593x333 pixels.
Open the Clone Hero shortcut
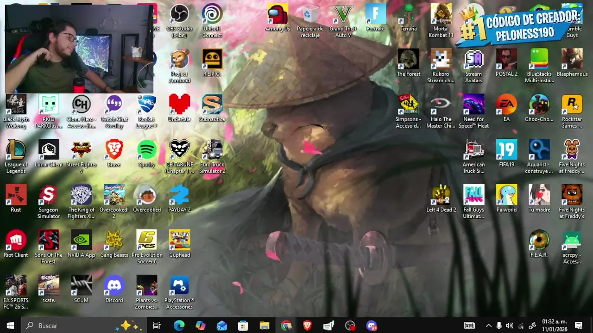pyautogui.click(x=82, y=111)
